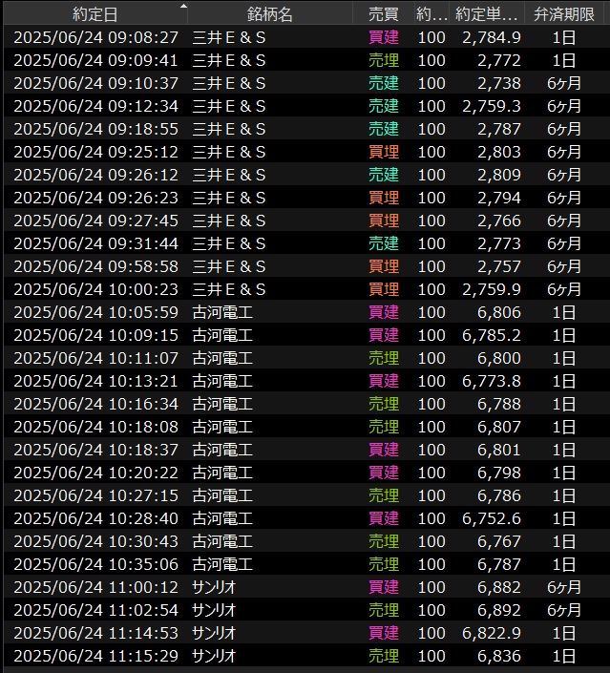This screenshot has height=673, width=610.
Task: Toggle sort arrow in 約定日 header
Action: tap(183, 6)
